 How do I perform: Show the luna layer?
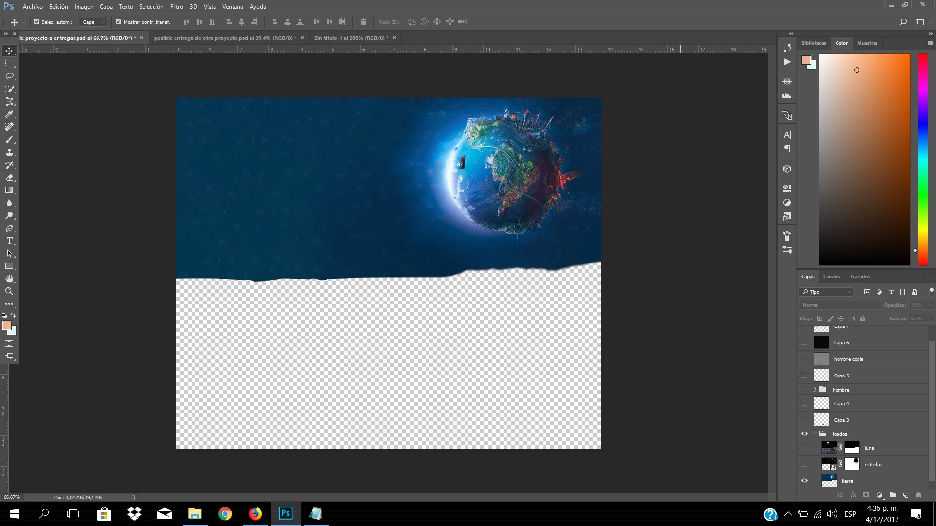point(804,448)
